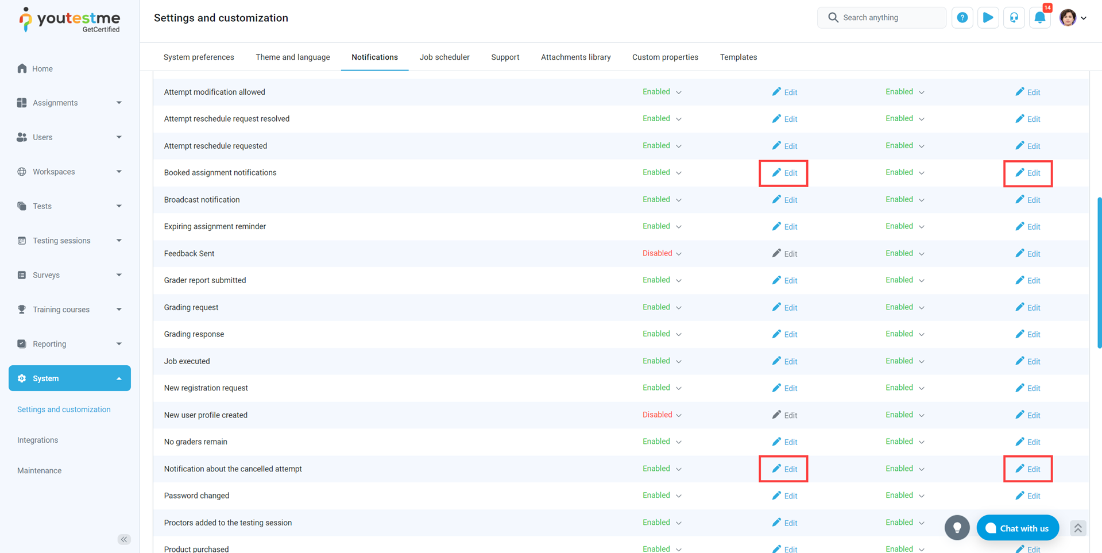Open first Disabled dropdown for New user profile created

pyautogui.click(x=662, y=415)
